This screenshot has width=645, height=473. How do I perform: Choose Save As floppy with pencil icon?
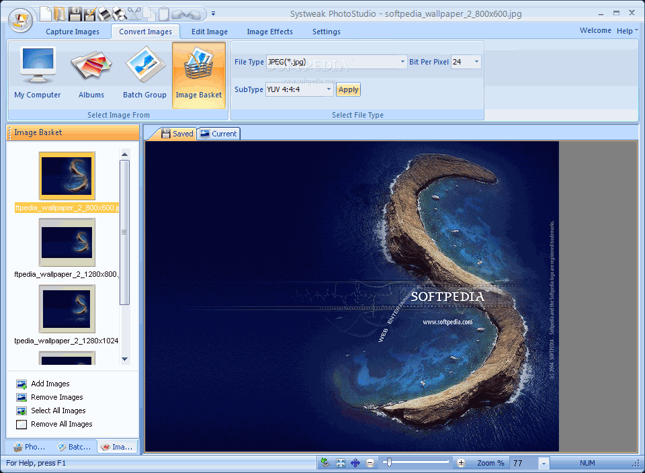coord(89,14)
